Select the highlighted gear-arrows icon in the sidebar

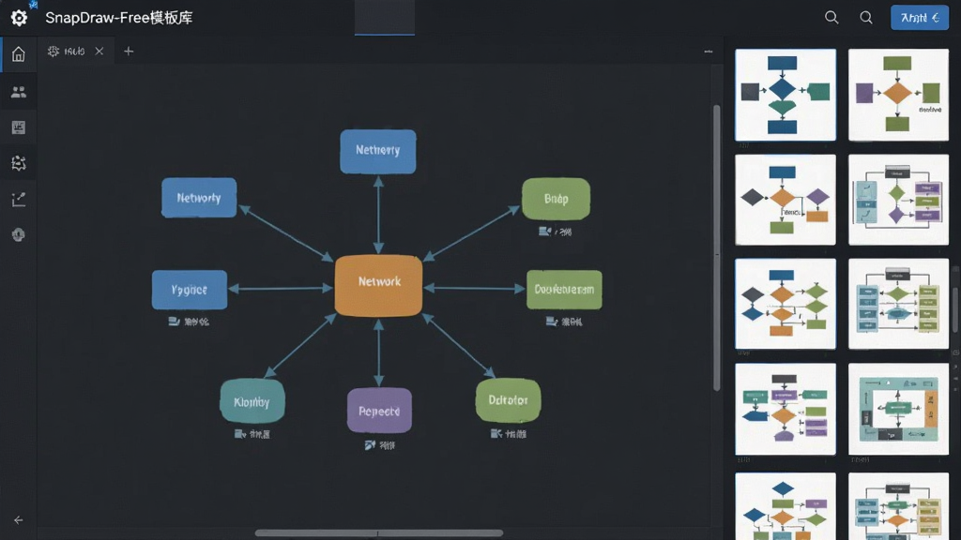(19, 163)
